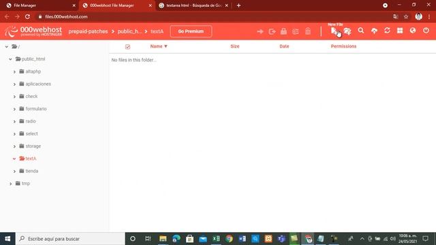
Task: Click the cloud Upload files icon
Action: pos(374,31)
